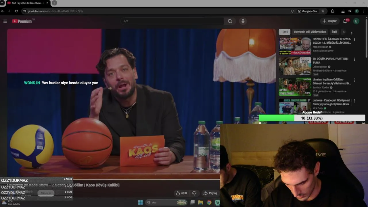Open options menu for Ataberk Doğan video
The image size is (368, 207).
click(354, 39)
